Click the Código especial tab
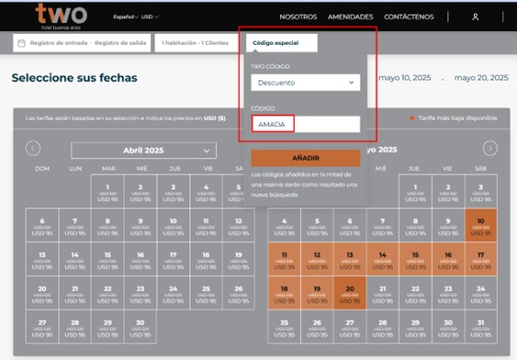Viewport: 517px width, 360px height. pos(282,43)
